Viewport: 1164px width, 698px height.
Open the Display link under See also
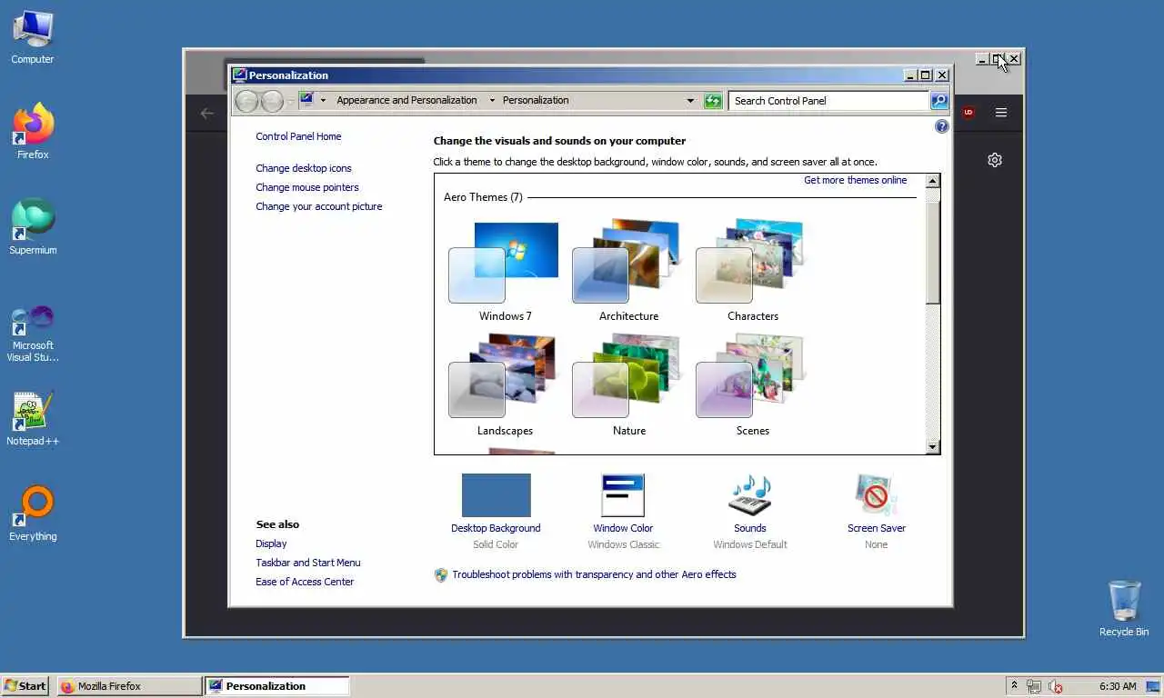[271, 543]
